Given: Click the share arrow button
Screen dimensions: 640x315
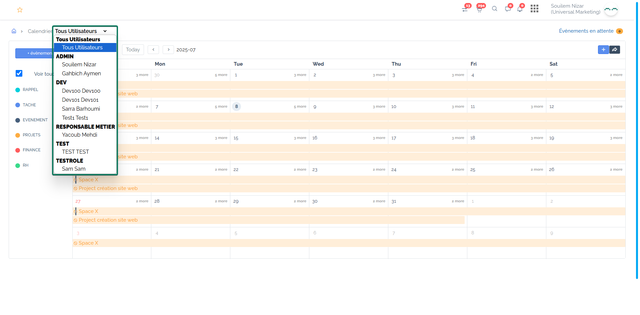Looking at the screenshot, I should (615, 50).
